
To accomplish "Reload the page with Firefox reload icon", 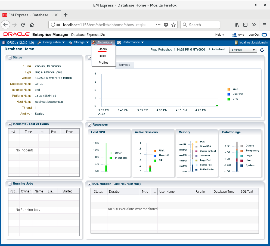I will (23, 25).
